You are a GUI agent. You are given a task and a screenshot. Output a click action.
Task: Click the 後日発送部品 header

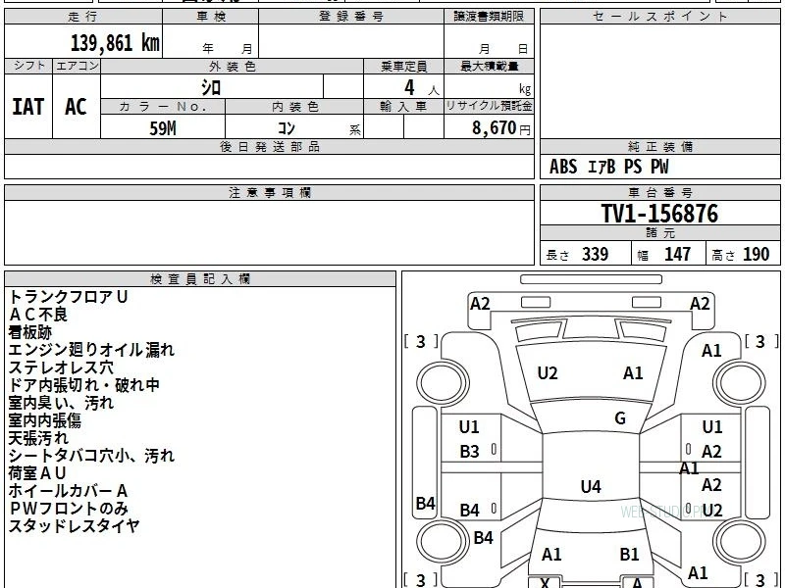coord(269,146)
